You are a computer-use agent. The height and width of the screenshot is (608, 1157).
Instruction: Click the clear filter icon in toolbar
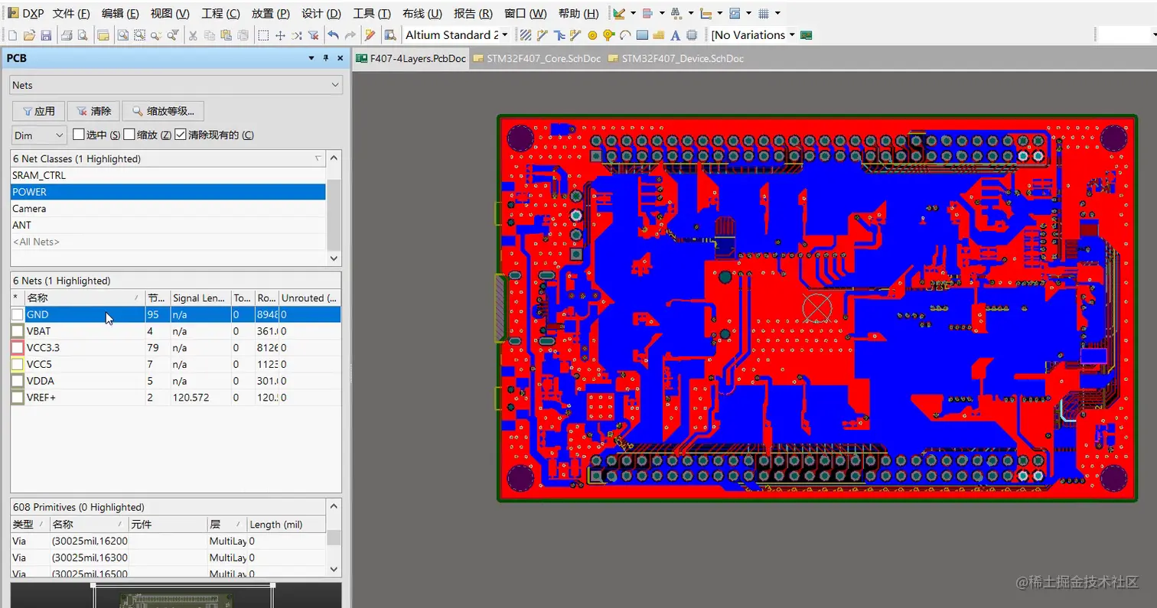[313, 35]
